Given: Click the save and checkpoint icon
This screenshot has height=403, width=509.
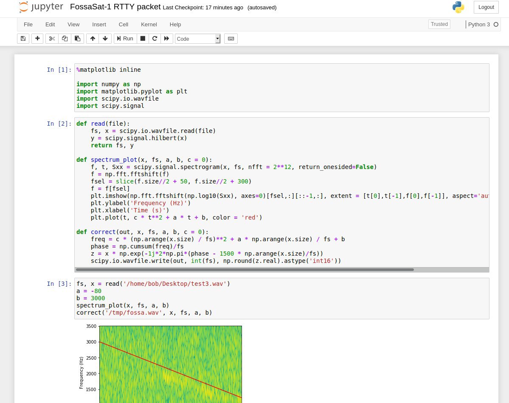Looking at the screenshot, I should [x=23, y=39].
